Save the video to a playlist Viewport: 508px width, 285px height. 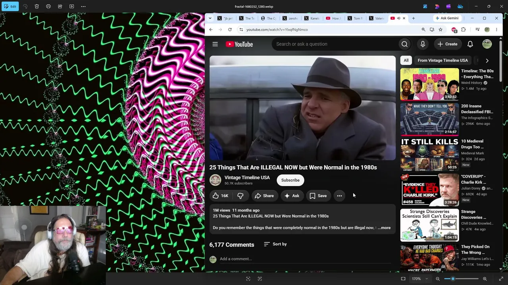[318, 196]
